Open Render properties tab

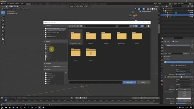pos(162,45)
